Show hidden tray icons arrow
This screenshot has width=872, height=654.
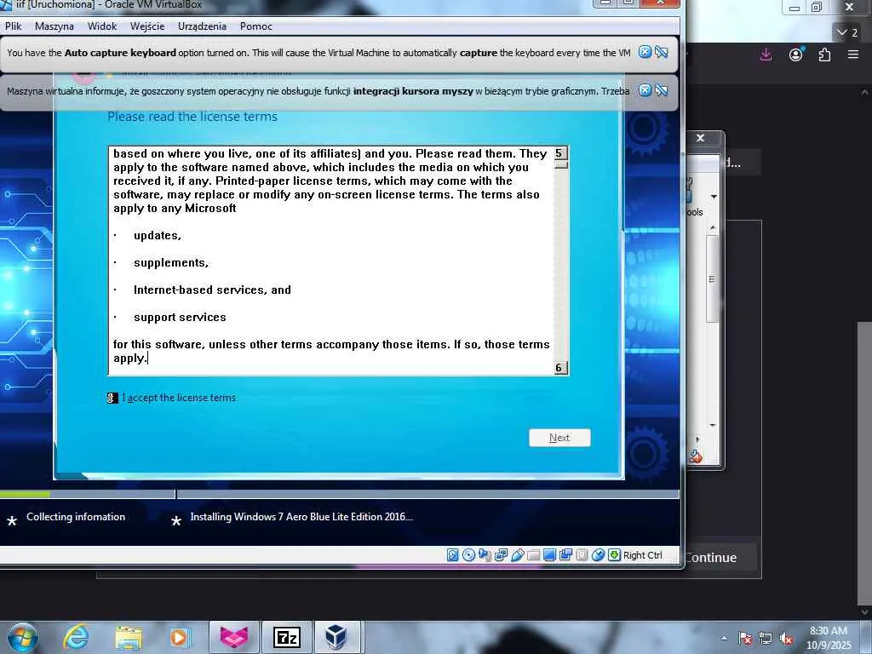724,639
